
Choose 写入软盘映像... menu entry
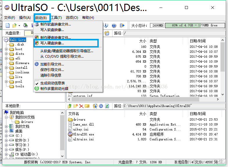tap(68, 30)
